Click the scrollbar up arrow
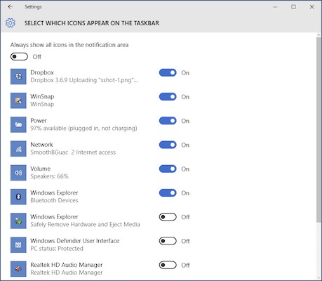Viewport: 322px width, 281px height. 318,35
